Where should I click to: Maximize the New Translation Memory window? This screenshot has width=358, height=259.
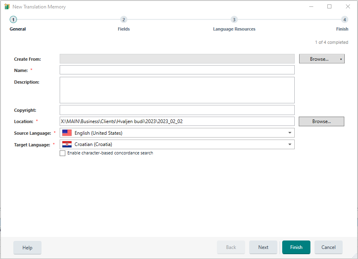329,6
